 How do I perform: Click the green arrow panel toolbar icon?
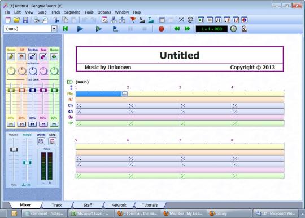click(201, 20)
